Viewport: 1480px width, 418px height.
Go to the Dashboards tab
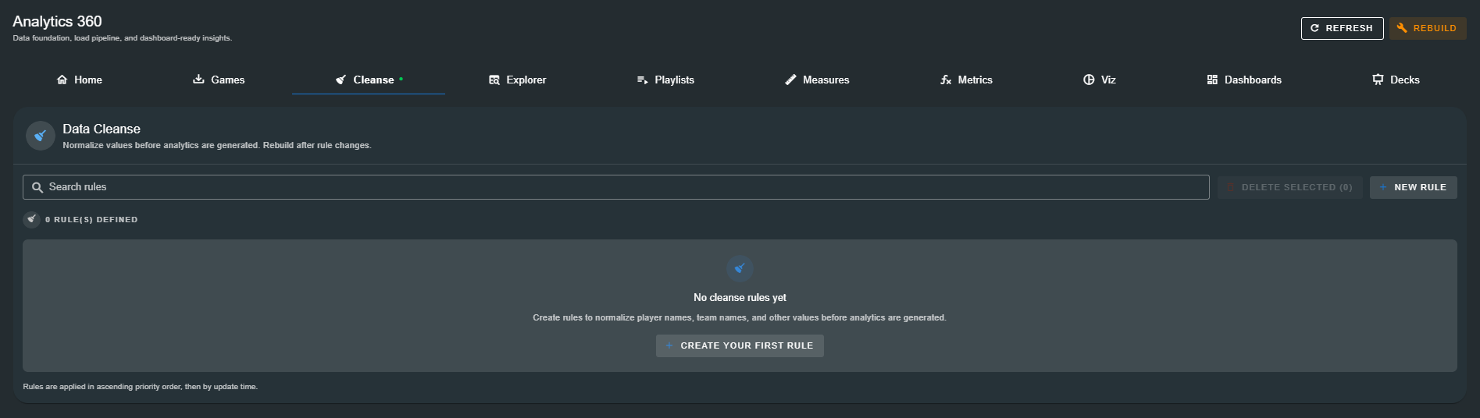pos(1244,80)
